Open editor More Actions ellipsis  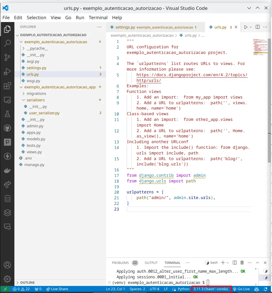(x=265, y=27)
